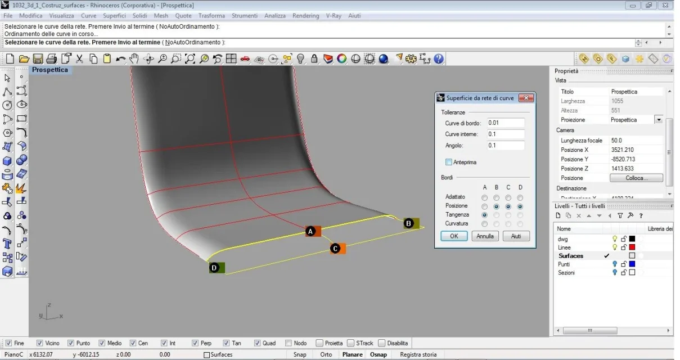The image size is (680, 360).
Task: Click the padlock lock icon
Action: (314, 58)
